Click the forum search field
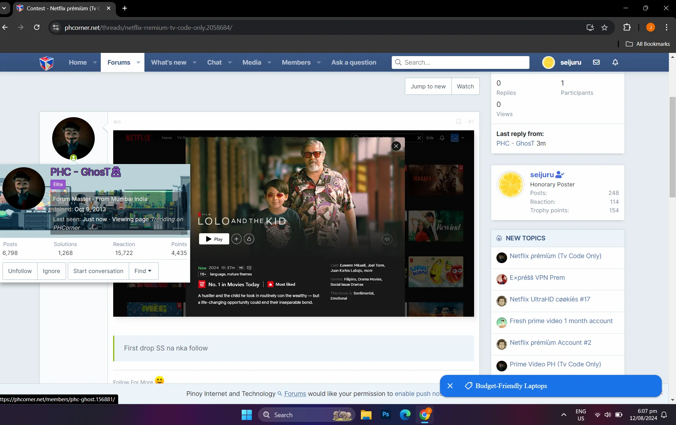The width and height of the screenshot is (676, 425). tap(461, 62)
